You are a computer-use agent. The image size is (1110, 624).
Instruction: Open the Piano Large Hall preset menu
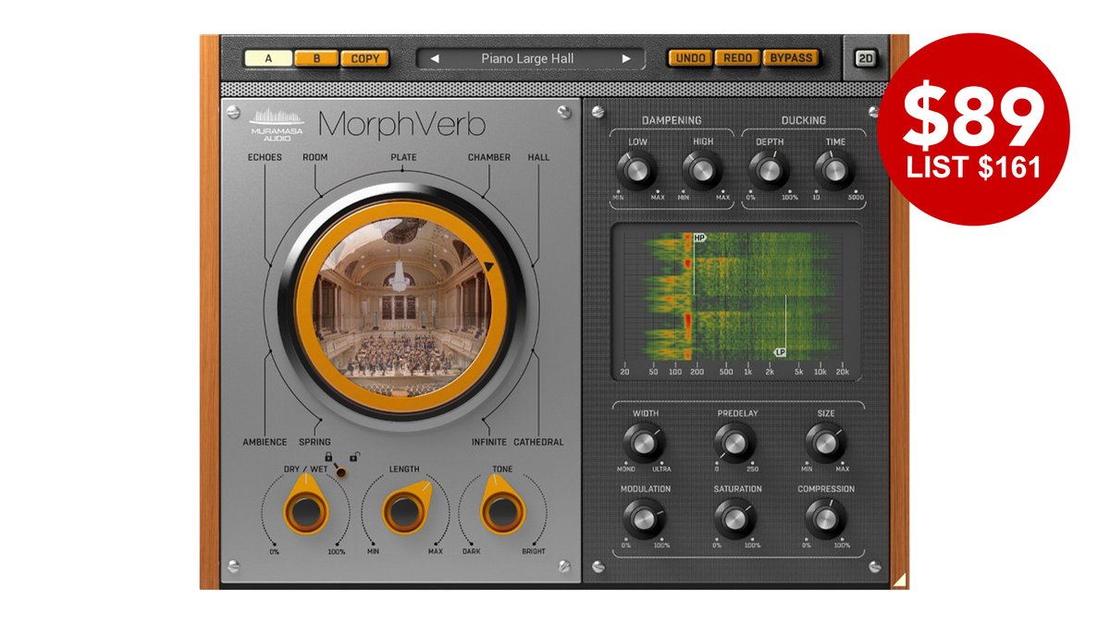pyautogui.click(x=527, y=58)
